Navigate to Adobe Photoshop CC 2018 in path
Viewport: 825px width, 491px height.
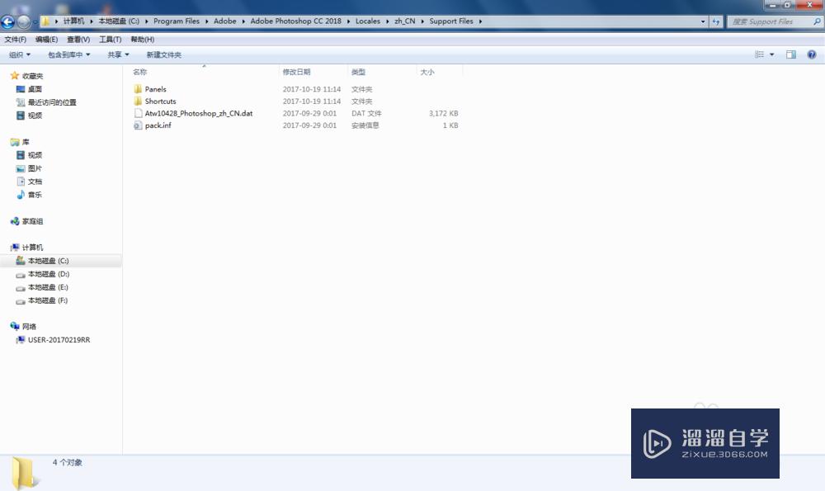click(x=295, y=21)
